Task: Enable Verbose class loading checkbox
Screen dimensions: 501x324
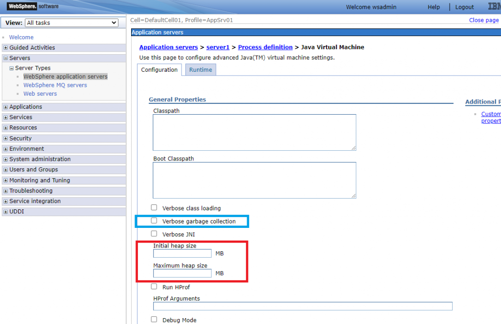Action: pyautogui.click(x=154, y=207)
